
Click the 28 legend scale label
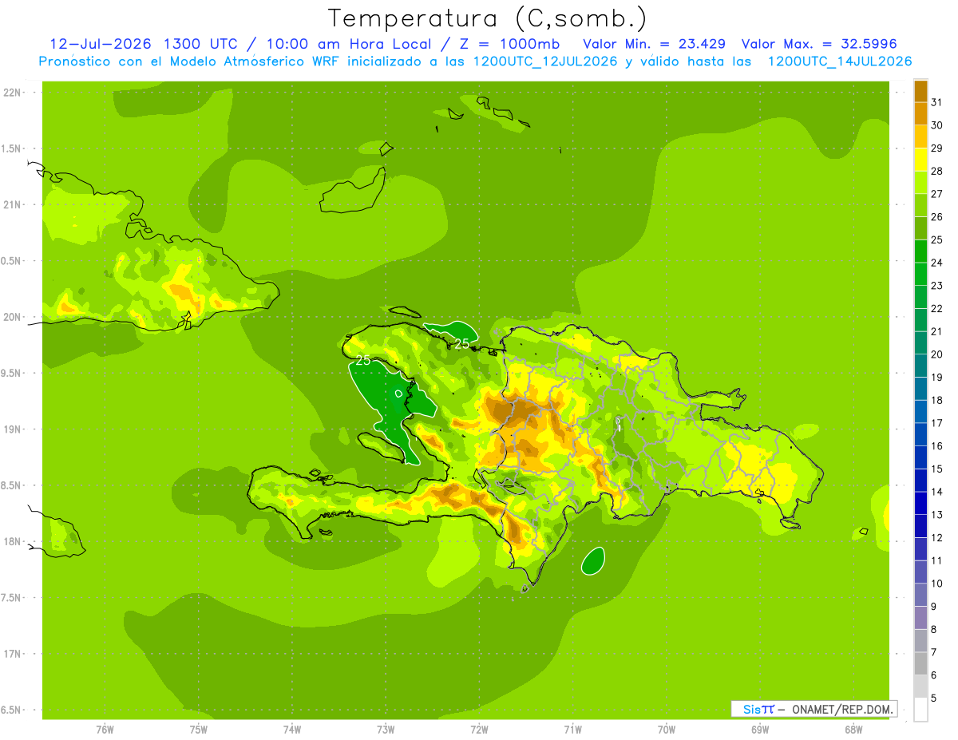pyautogui.click(x=937, y=171)
